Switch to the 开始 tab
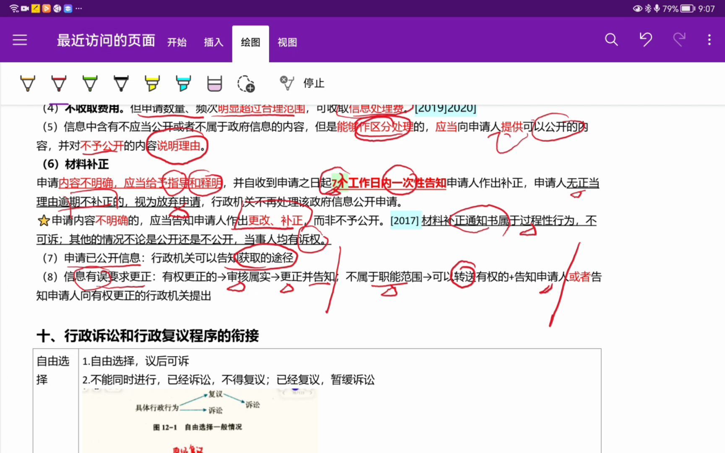Image resolution: width=725 pixels, height=453 pixels. click(x=177, y=42)
